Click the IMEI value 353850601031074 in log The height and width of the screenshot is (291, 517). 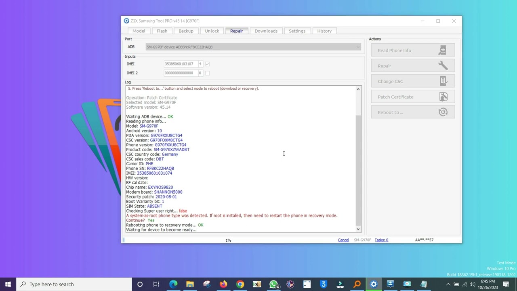coord(154,173)
